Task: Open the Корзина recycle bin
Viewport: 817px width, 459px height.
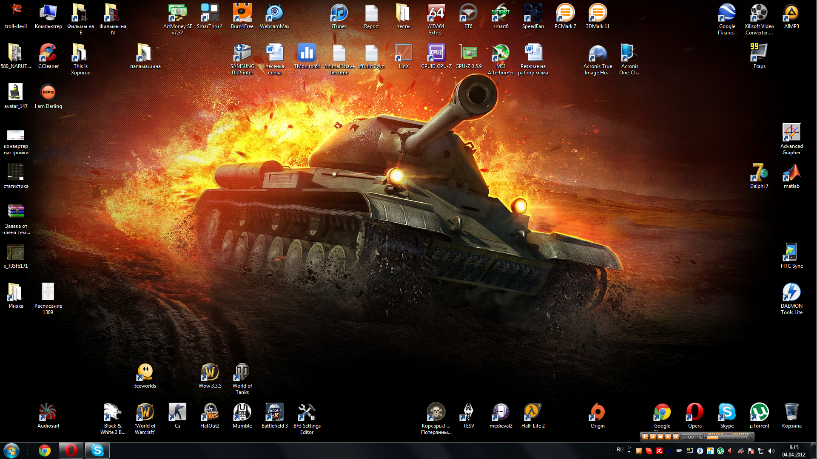Action: pos(791,416)
